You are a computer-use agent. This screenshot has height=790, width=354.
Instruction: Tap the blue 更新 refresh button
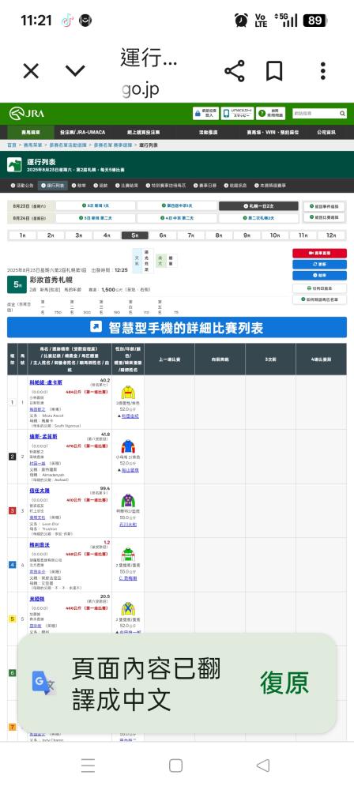tap(320, 264)
